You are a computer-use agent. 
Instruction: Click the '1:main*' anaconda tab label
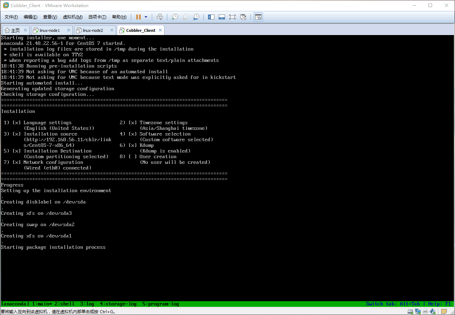point(42,304)
